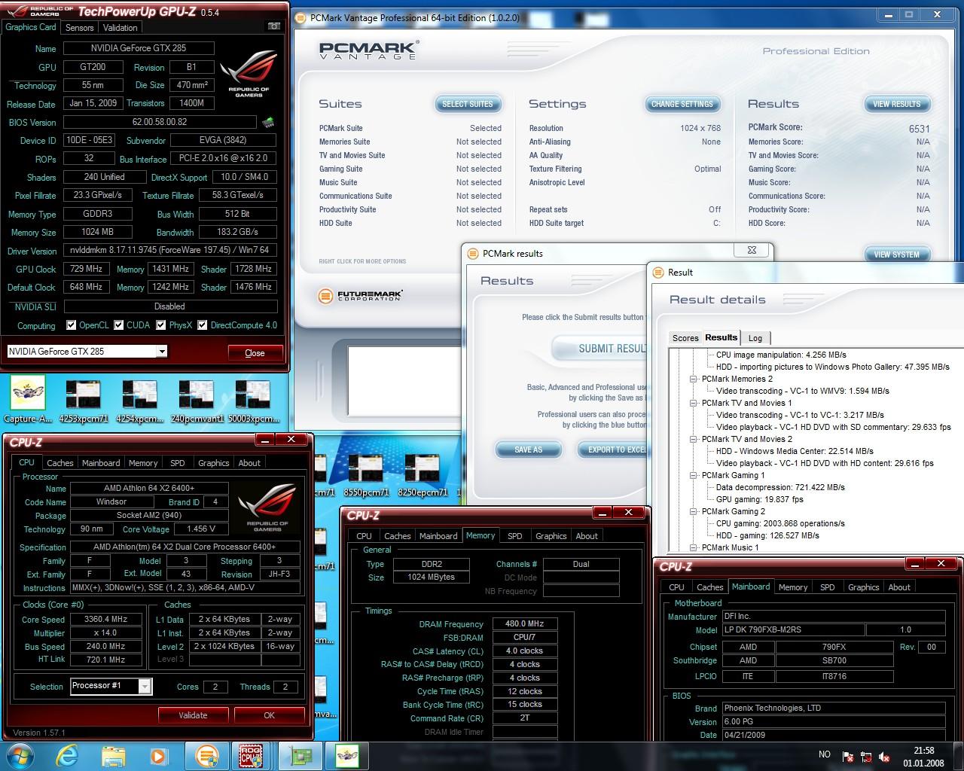
Task: Click the Action Center flag tray icon
Action: (848, 757)
